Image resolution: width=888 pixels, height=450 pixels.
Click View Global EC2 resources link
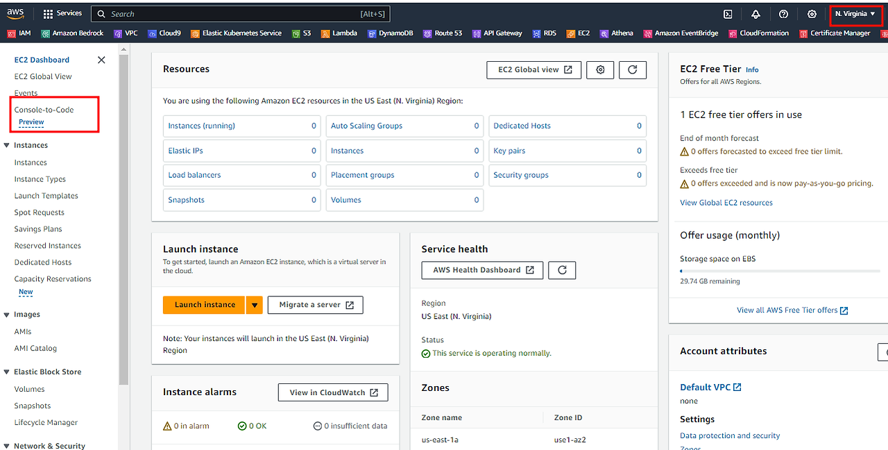(726, 203)
